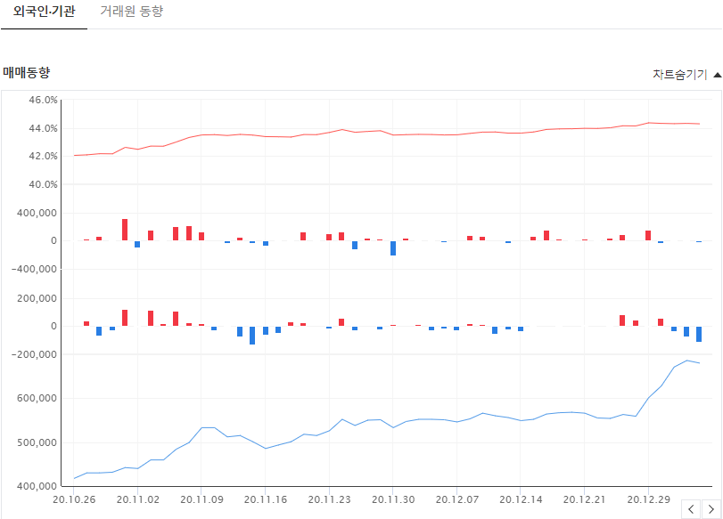This screenshot has width=723, height=519.
Task: Select the 200,000 axis label
Action: [x=37, y=298]
